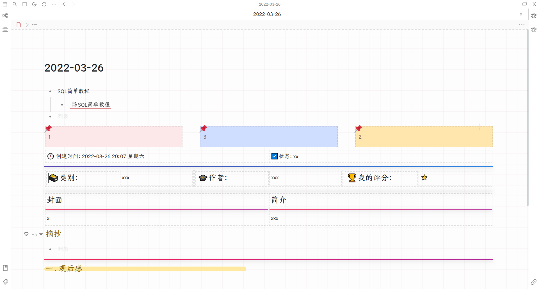Toggle the 状态 checkbox

point(275,156)
